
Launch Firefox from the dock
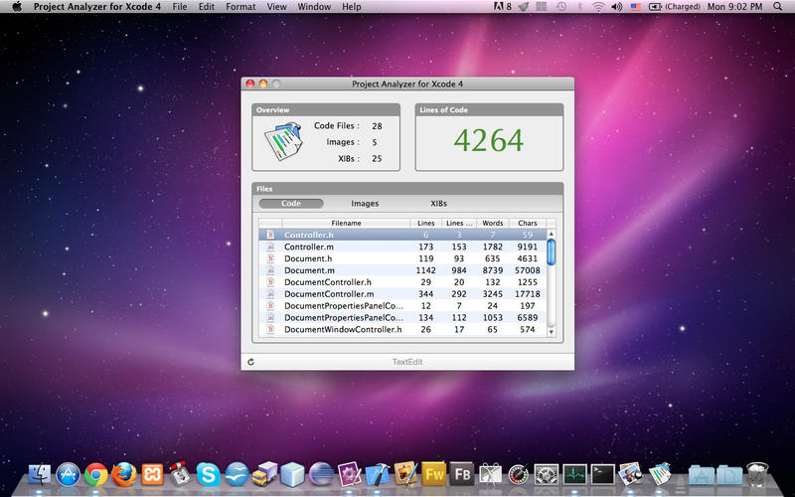123,475
